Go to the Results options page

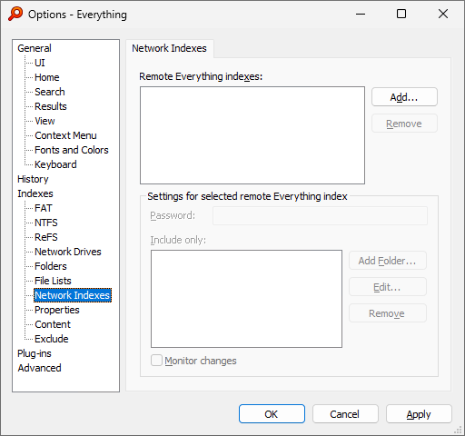51,106
